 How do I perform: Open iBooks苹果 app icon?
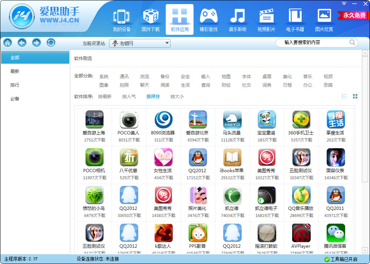coord(232,157)
